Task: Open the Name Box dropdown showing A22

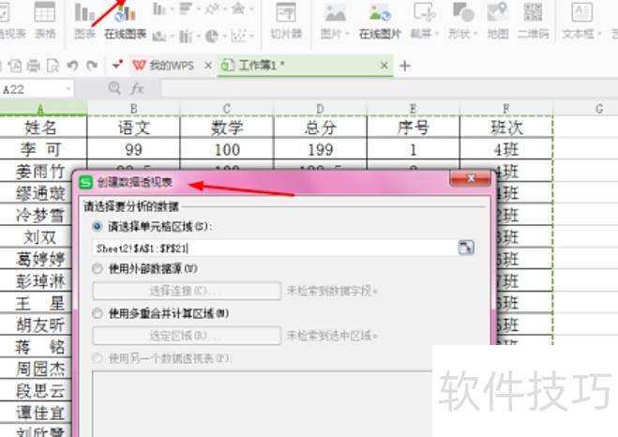Action: pos(68,89)
